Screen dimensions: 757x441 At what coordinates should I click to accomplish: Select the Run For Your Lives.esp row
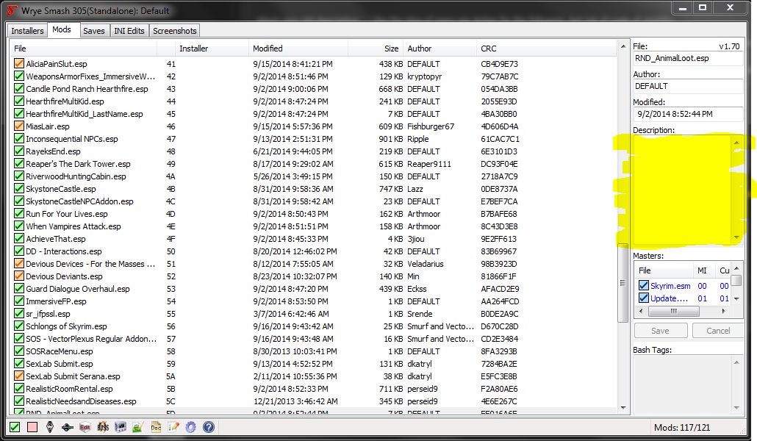[x=313, y=213]
